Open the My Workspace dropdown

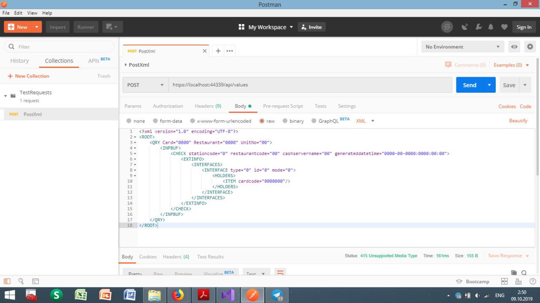click(x=266, y=27)
